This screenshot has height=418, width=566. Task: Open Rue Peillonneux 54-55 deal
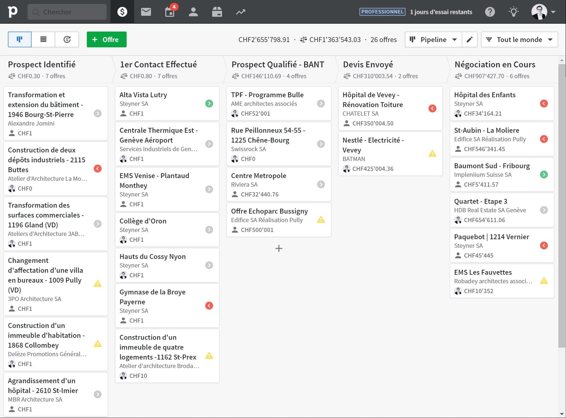(x=279, y=144)
